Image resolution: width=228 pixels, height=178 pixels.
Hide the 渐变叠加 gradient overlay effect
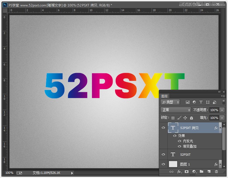click(180, 146)
